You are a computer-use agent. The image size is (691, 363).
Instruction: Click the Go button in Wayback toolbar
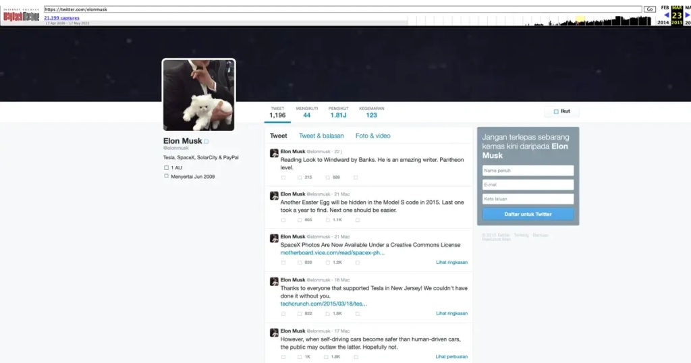tap(650, 9)
